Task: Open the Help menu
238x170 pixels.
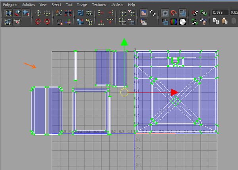Action: pos(131,5)
